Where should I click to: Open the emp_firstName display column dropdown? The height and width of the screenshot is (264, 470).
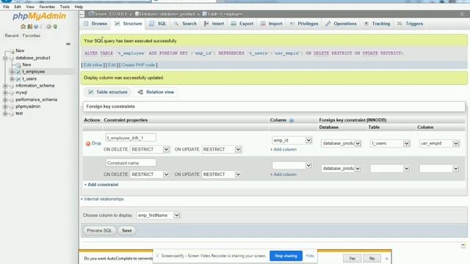(158, 215)
